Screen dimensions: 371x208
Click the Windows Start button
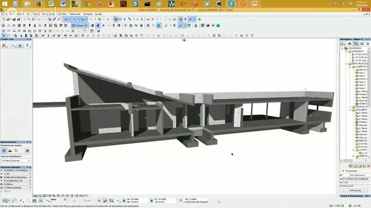4,4
